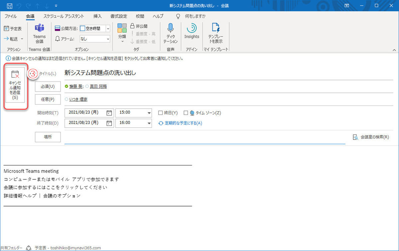The width and height of the screenshot is (399, 251).
Task: Open the 分類 color categories menu
Action: (122, 33)
